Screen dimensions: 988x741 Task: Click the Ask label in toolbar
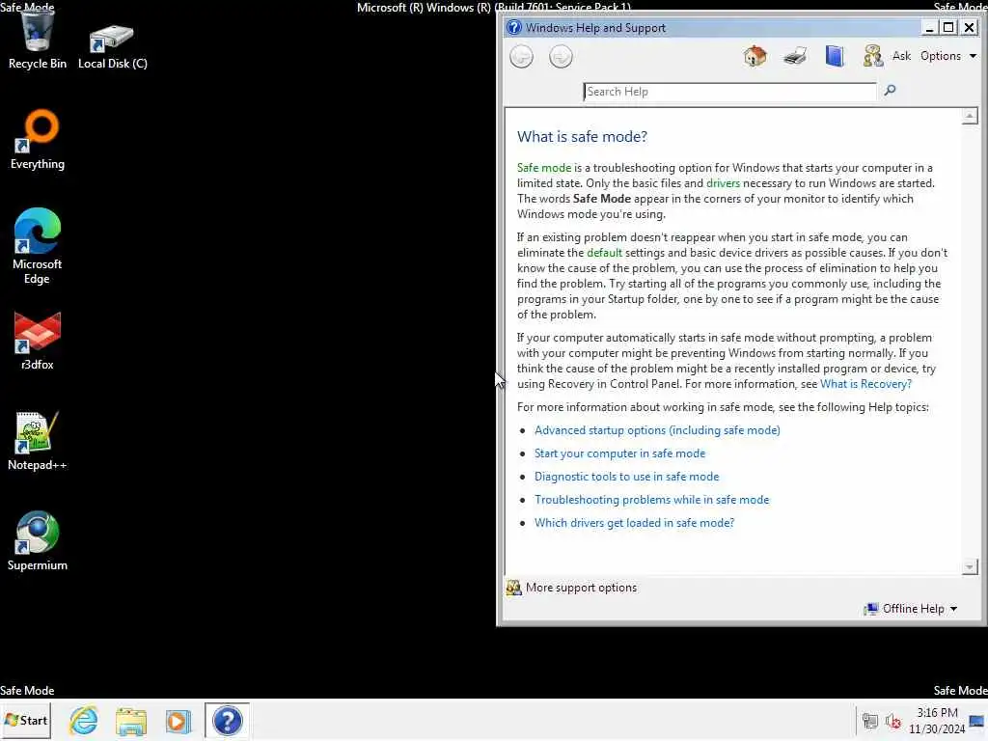pyautogui.click(x=901, y=56)
